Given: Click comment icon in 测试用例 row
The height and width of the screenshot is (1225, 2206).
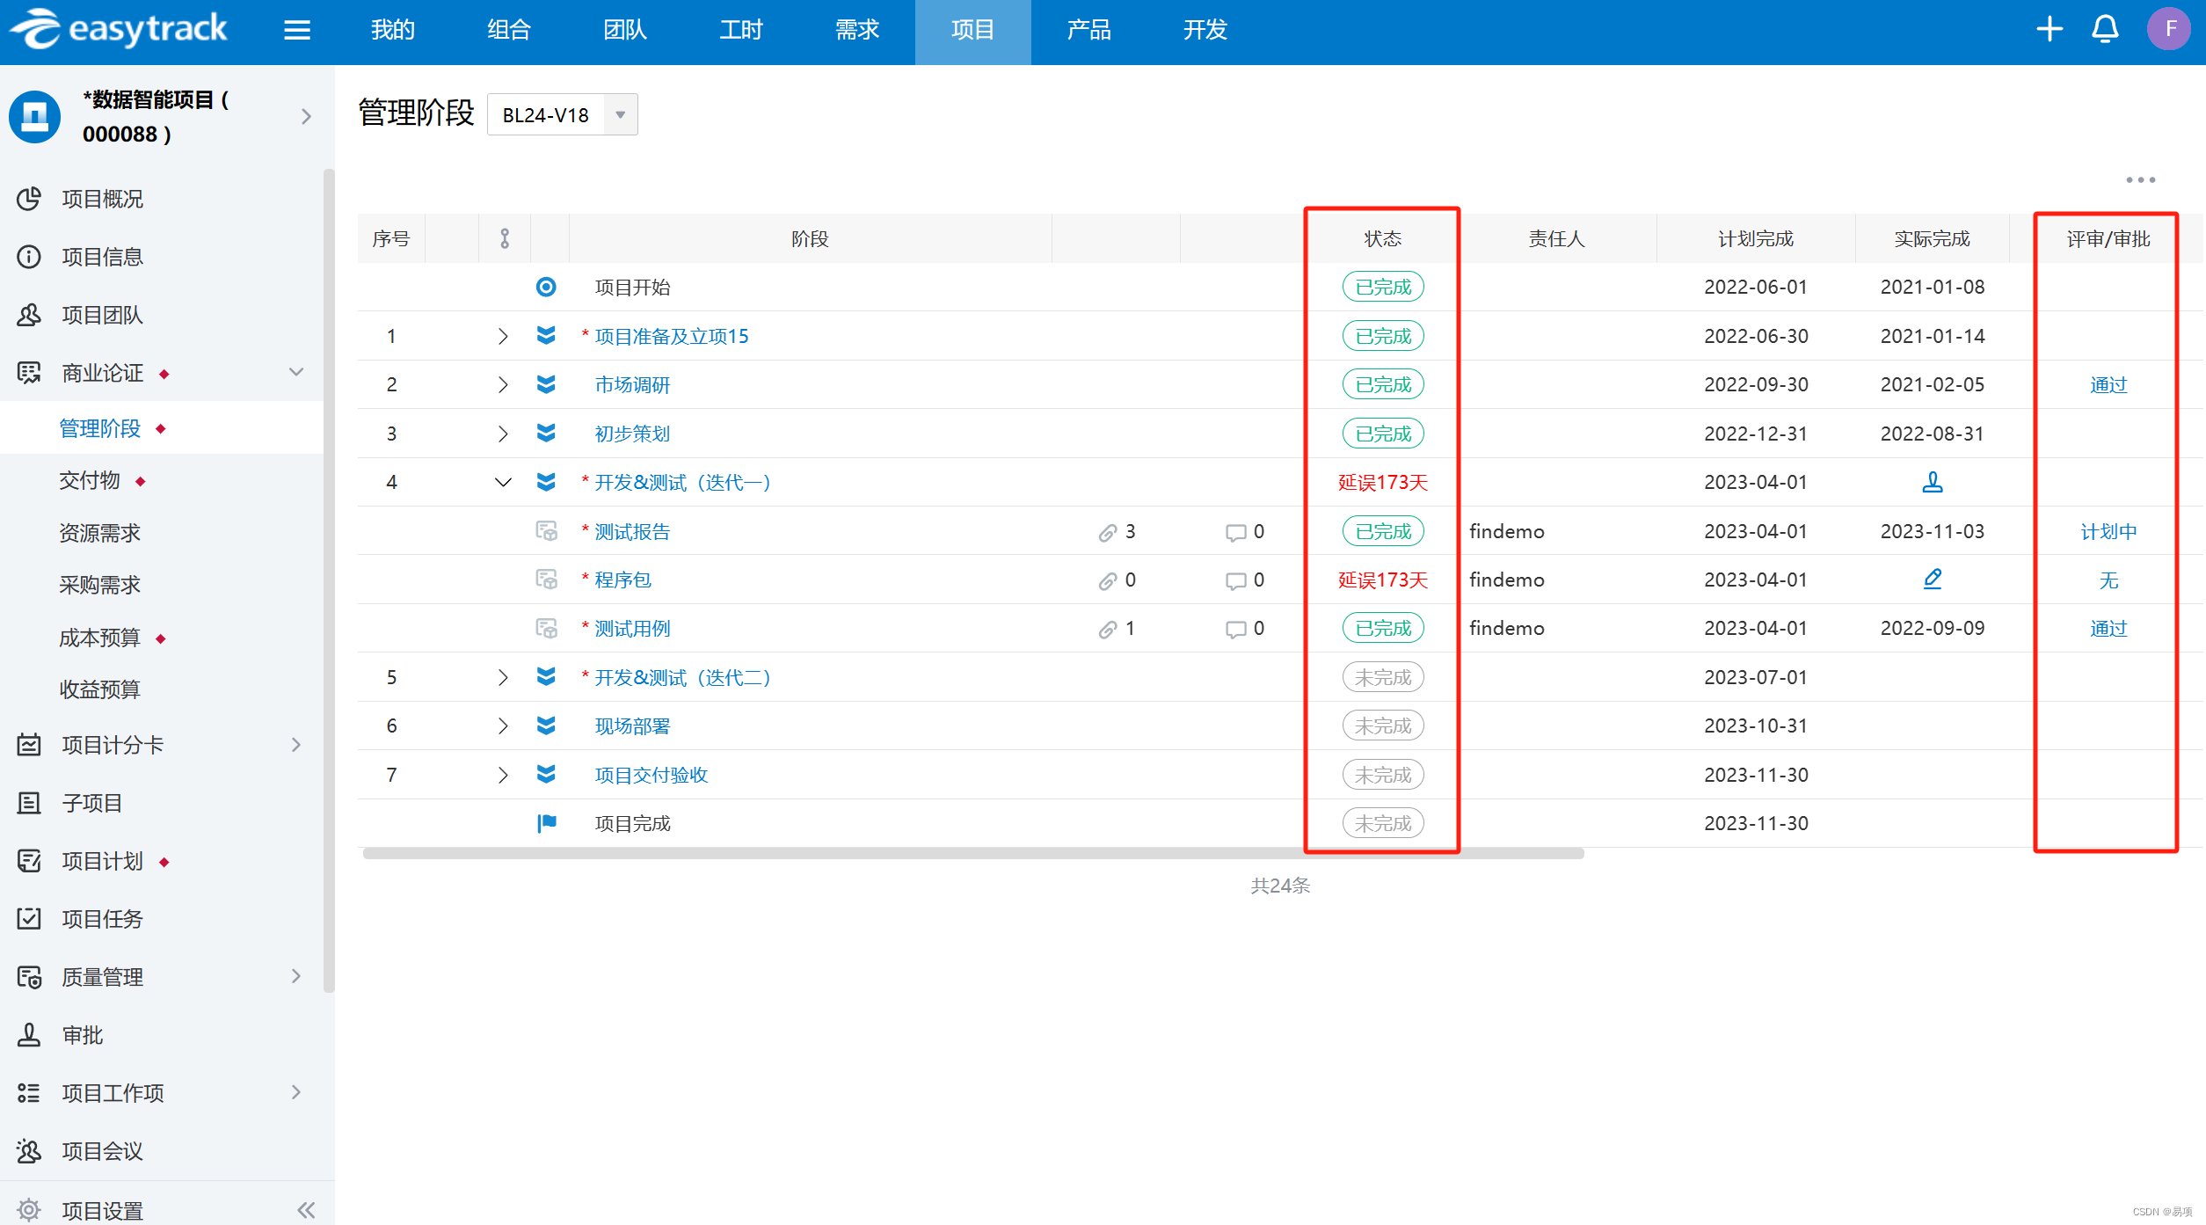Looking at the screenshot, I should click(1236, 629).
